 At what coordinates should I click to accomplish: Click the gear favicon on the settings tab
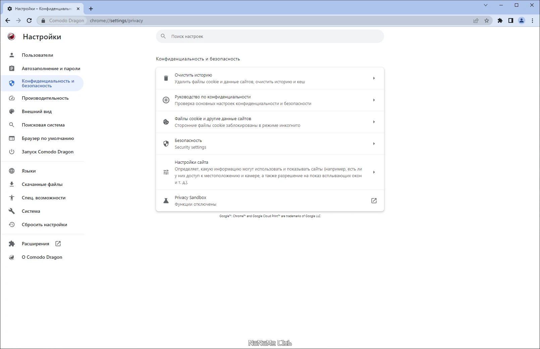10,9
